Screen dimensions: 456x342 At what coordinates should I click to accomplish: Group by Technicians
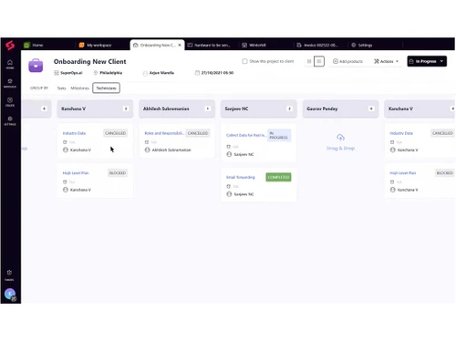[x=106, y=88]
